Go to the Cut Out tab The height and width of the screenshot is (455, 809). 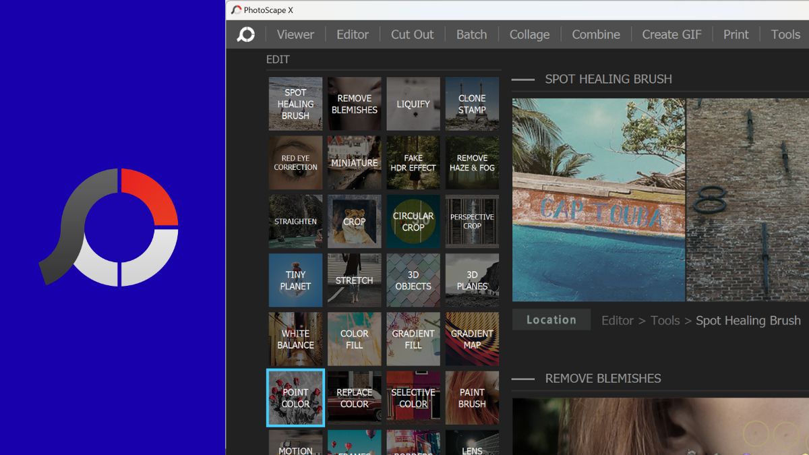413,34
